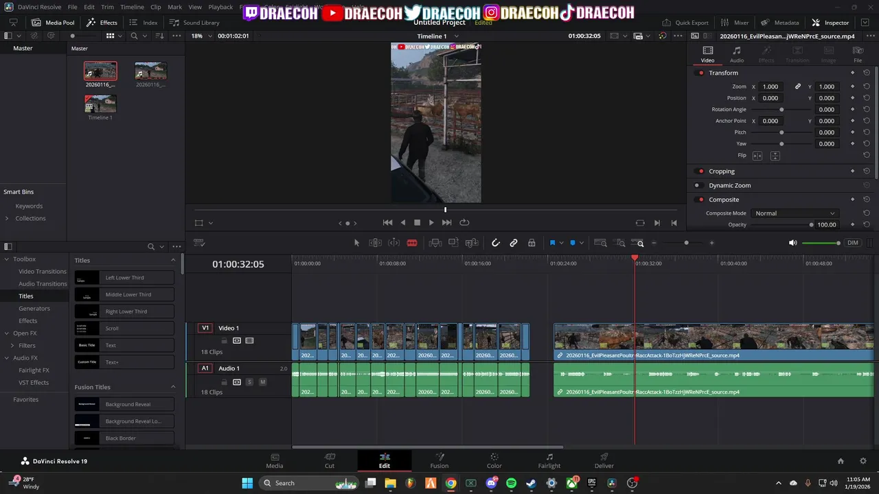Click Play Reverse button in viewer

[403, 222]
